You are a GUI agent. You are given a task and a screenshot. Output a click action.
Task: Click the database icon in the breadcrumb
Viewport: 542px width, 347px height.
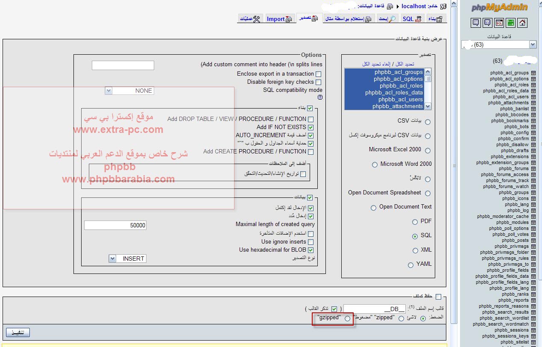(x=389, y=6)
